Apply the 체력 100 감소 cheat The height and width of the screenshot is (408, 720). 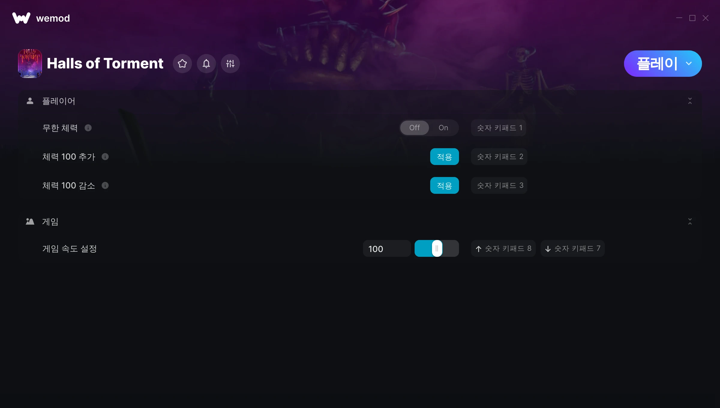coord(444,185)
